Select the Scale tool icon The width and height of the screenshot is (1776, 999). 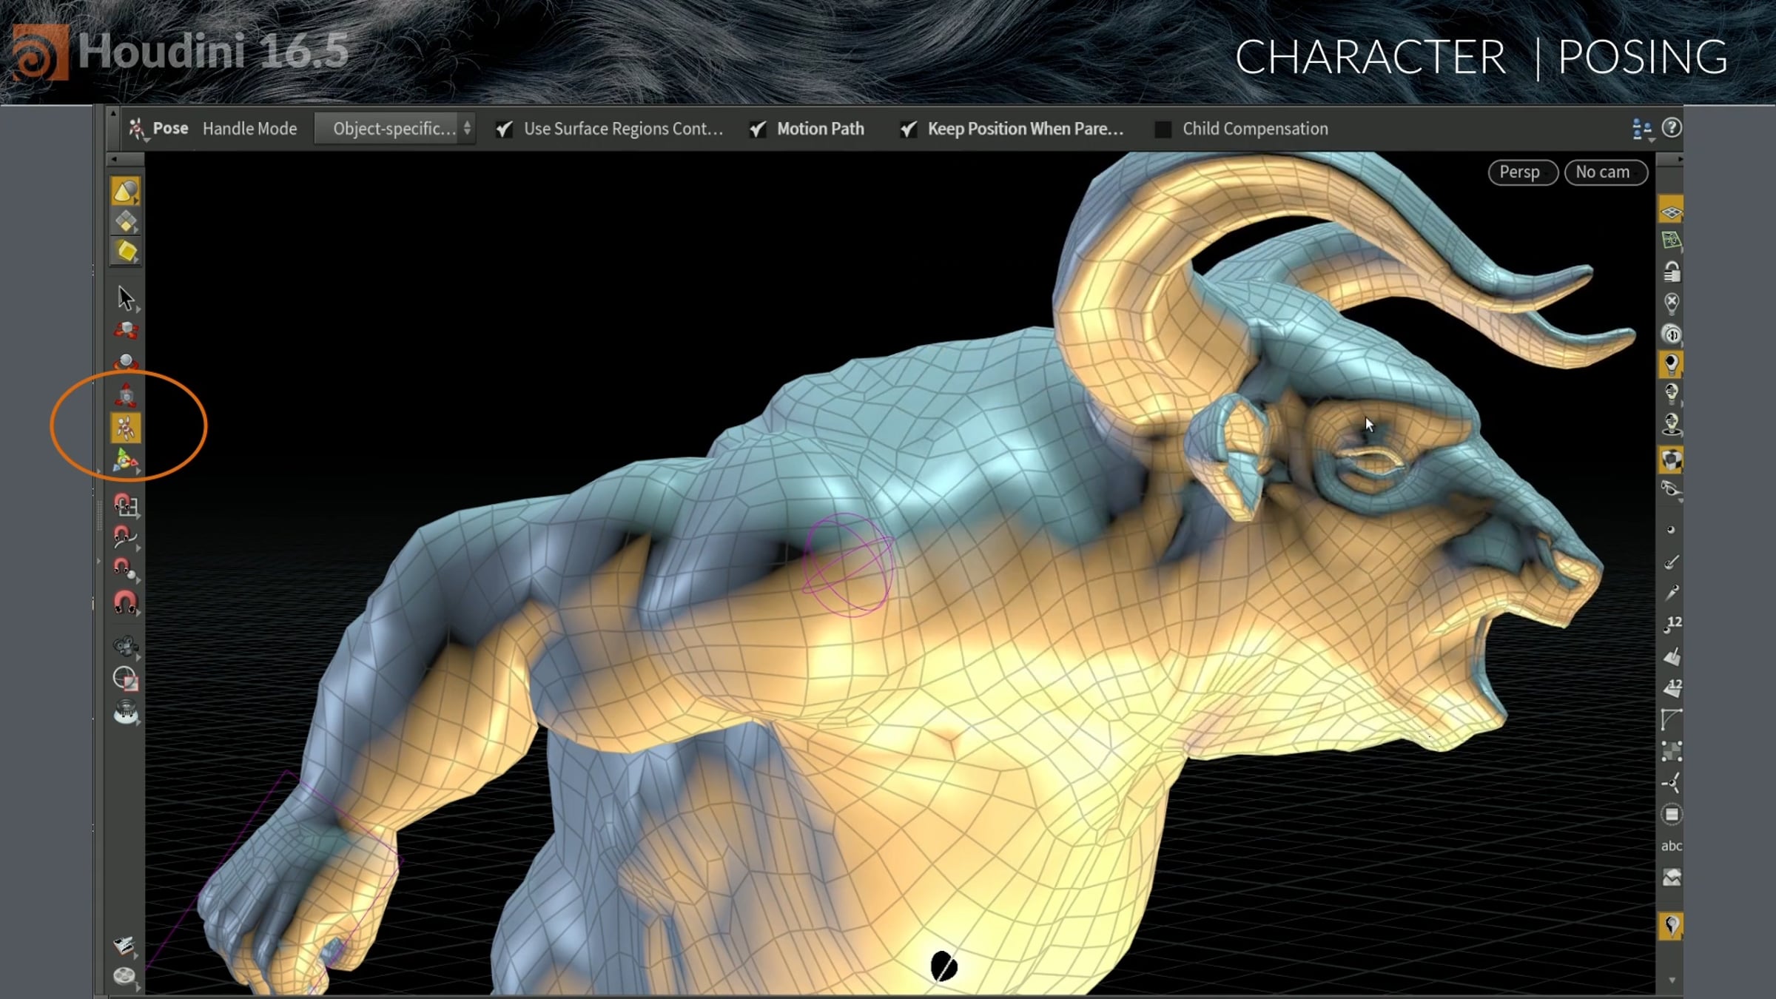tap(126, 396)
